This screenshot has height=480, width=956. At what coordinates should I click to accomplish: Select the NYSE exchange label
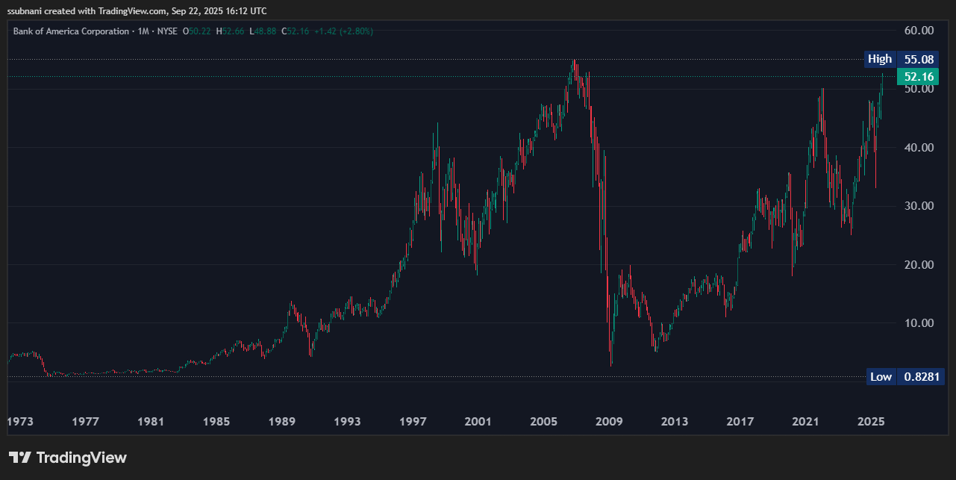click(x=168, y=31)
